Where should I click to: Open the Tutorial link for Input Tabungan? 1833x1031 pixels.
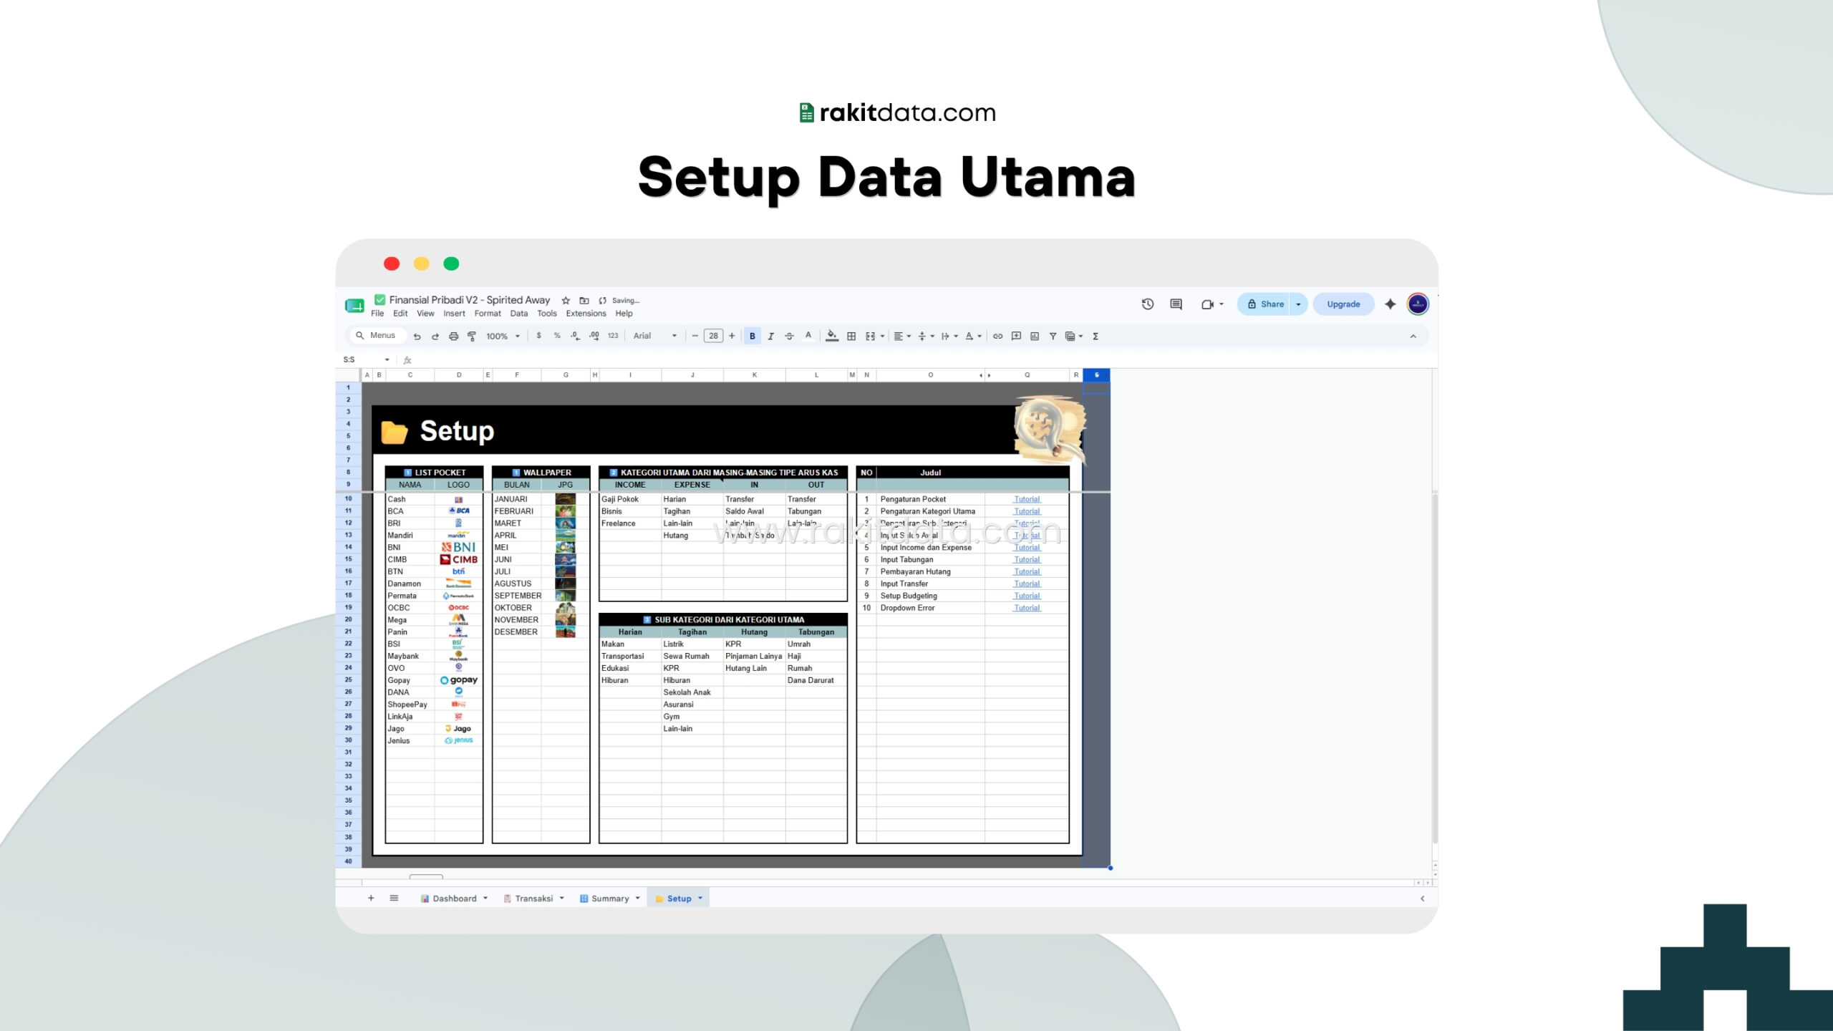(1027, 560)
